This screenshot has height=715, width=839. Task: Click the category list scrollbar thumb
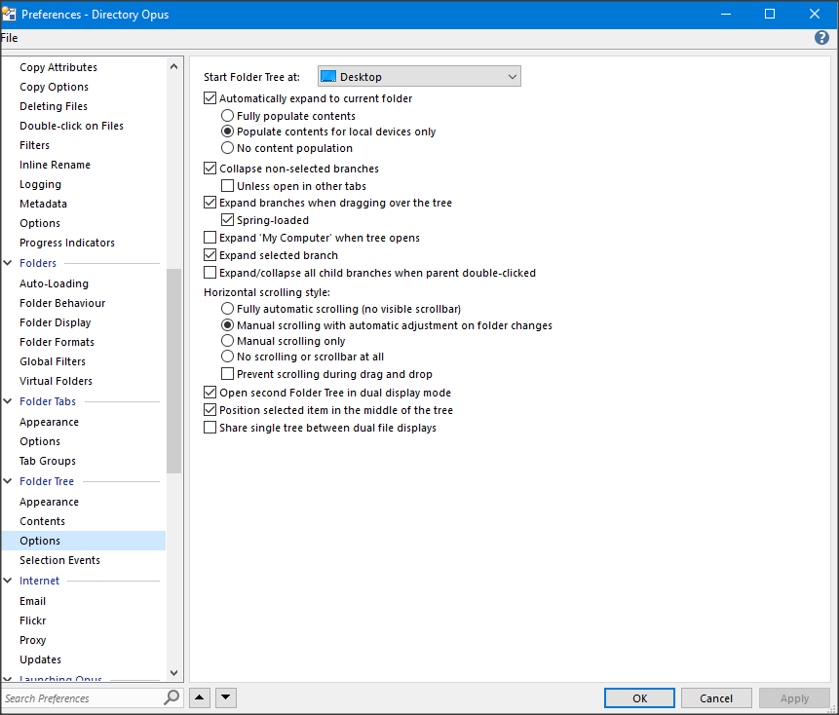173,370
